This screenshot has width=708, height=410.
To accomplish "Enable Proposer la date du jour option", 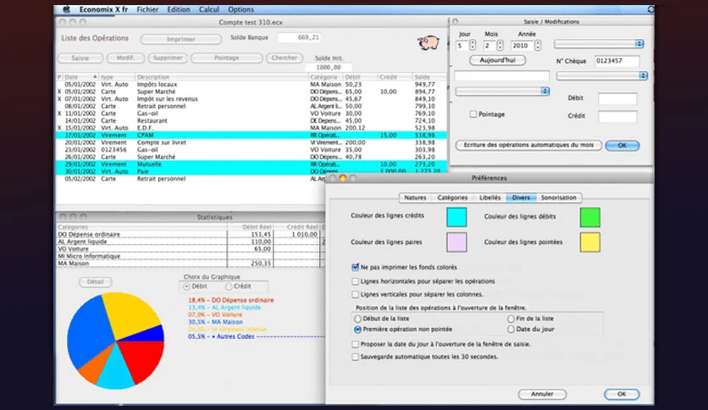I will click(356, 344).
